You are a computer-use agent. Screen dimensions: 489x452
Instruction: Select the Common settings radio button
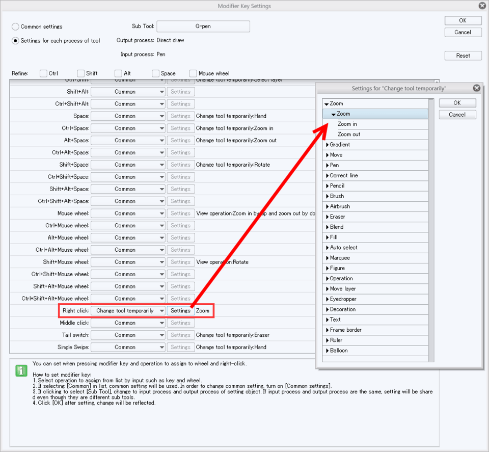(16, 26)
